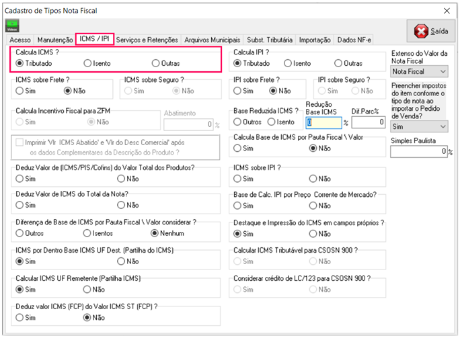Close the Cadastro de Tipos Nota Fiscal window

(446, 9)
